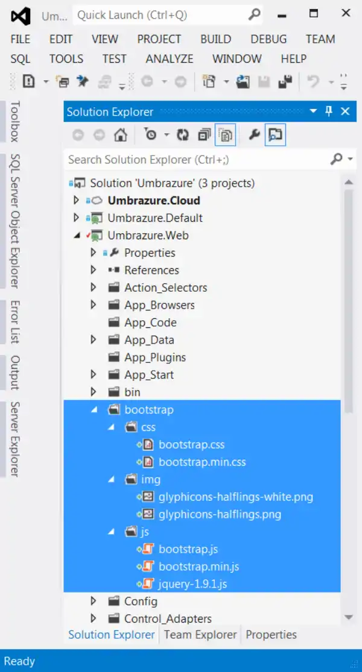This screenshot has height=672, width=362.
Task: Open the Solution Explorer window position dropdown
Action: [313, 111]
